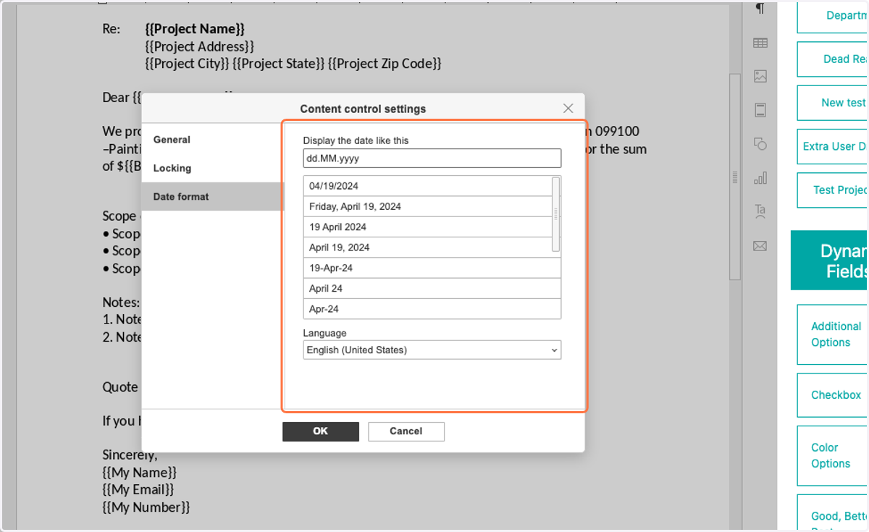Select Date format tab in dialog
This screenshot has width=869, height=532.
pyautogui.click(x=213, y=197)
